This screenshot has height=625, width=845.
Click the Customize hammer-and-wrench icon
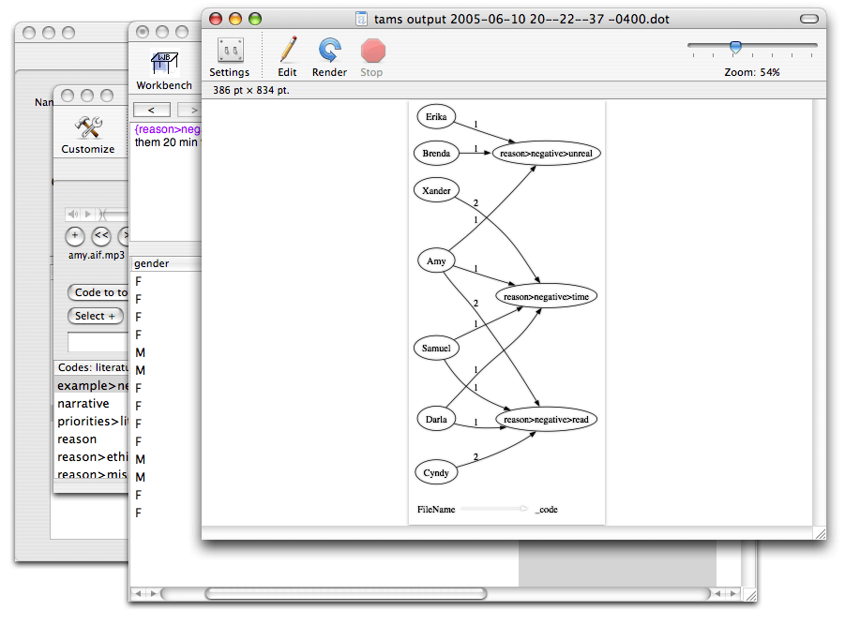tap(88, 128)
